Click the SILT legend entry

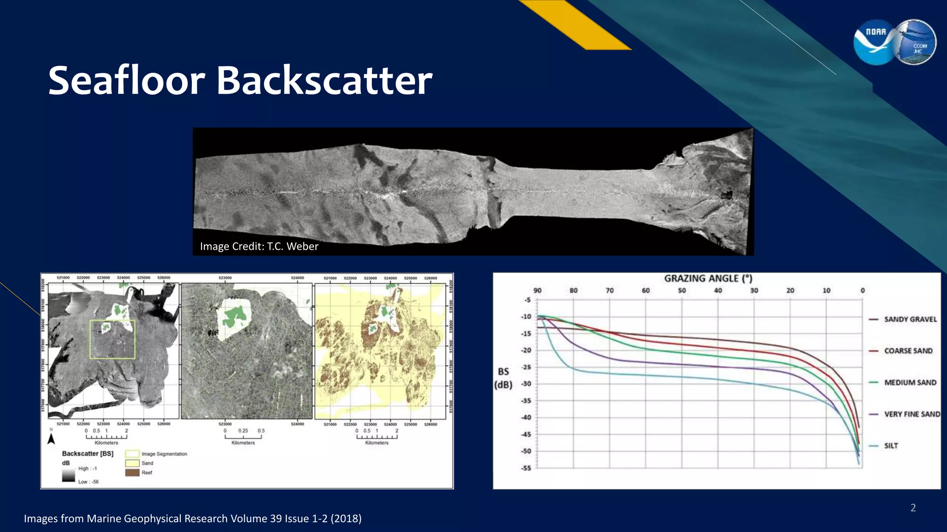pos(891,446)
